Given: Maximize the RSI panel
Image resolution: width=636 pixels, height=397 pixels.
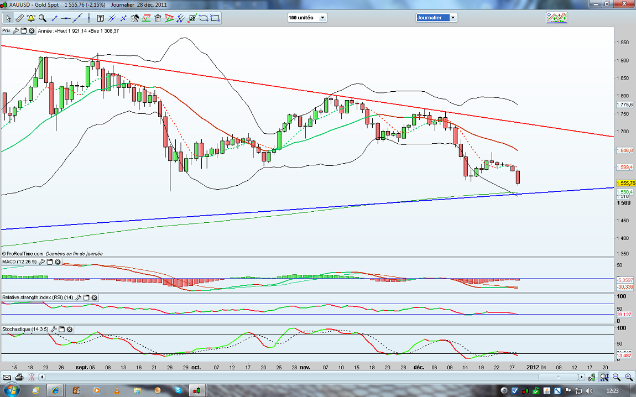Looking at the screenshot, I should (86, 297).
